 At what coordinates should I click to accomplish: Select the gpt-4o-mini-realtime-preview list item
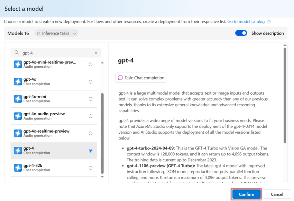[50, 64]
